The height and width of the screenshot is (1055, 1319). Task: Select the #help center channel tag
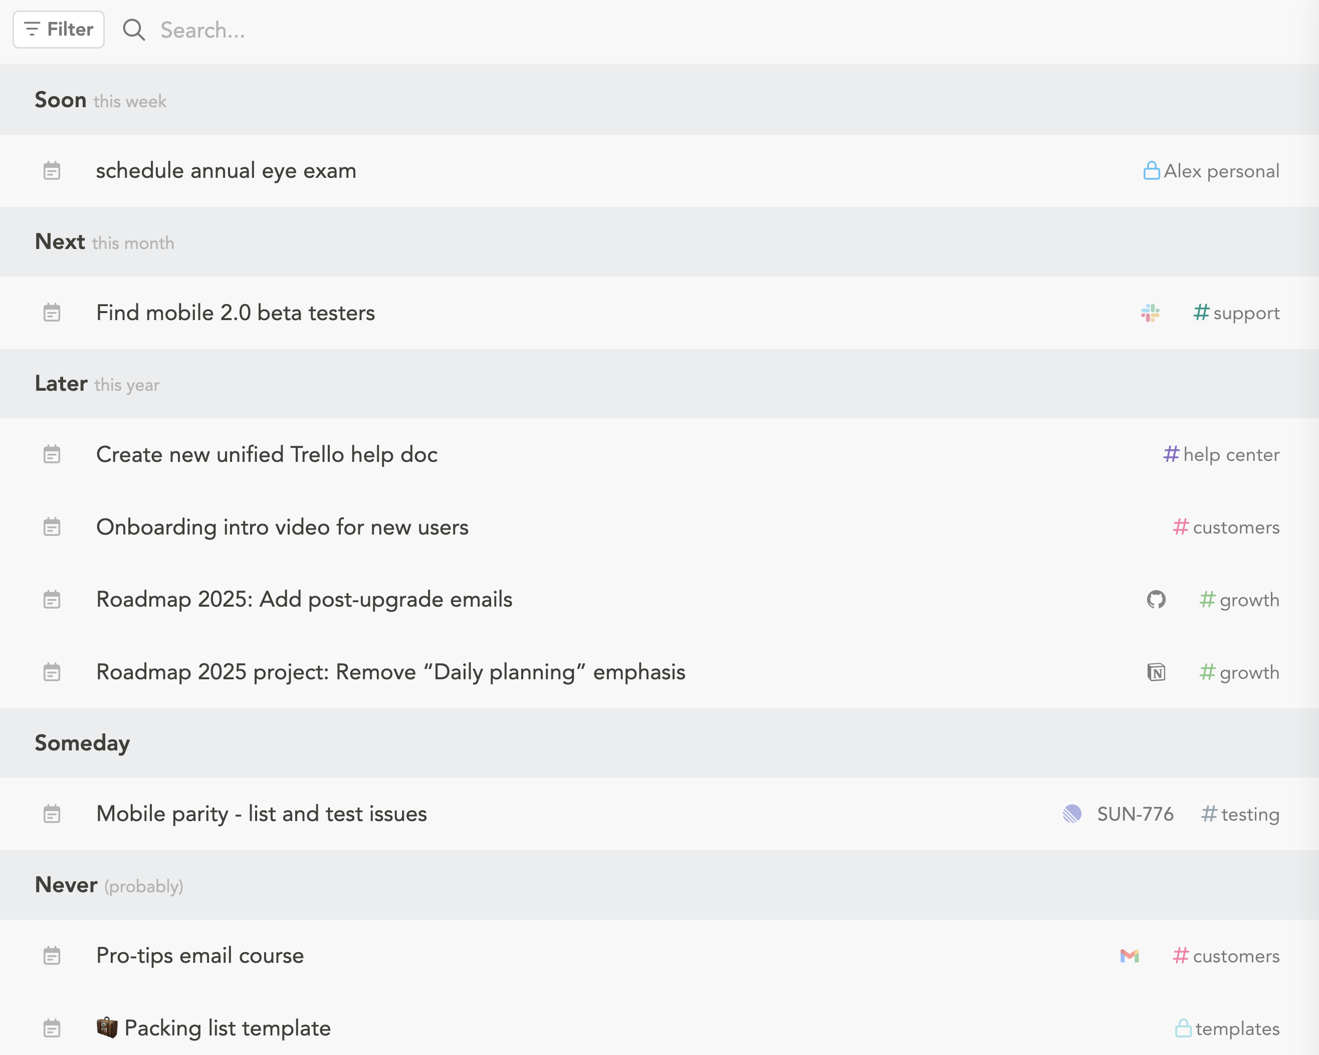point(1221,454)
